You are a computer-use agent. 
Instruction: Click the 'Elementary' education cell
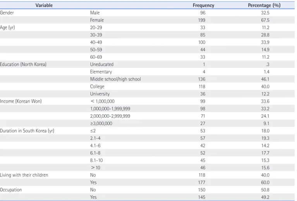coord(101,72)
